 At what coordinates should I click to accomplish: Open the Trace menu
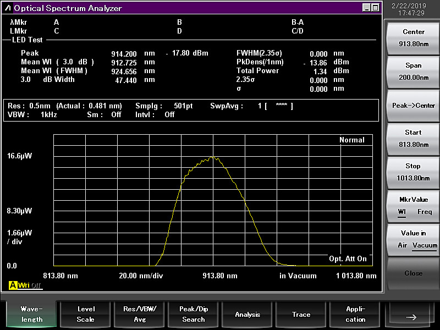[301, 314]
